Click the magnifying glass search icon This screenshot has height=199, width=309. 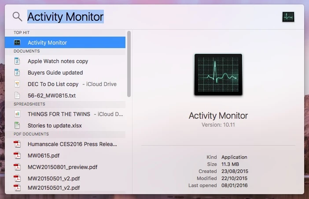(x=17, y=17)
